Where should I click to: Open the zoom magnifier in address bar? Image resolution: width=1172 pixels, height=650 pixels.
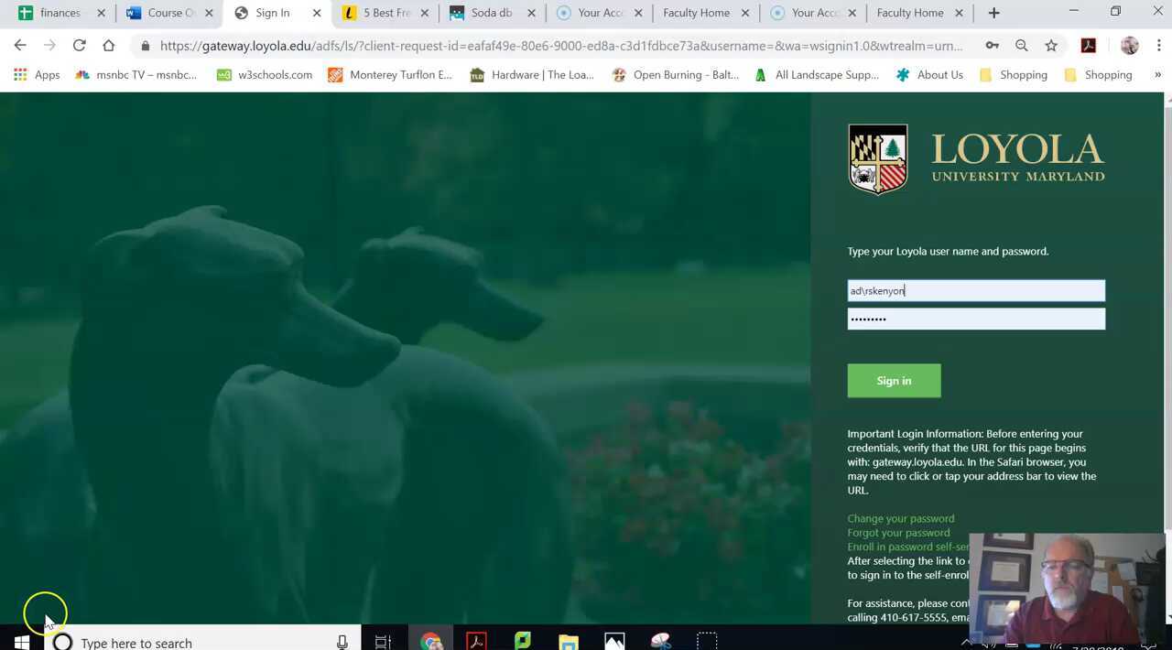(1022, 46)
